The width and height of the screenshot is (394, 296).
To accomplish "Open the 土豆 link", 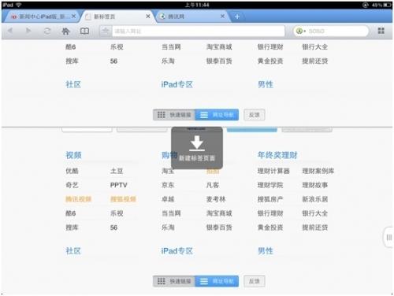I will (117, 171).
